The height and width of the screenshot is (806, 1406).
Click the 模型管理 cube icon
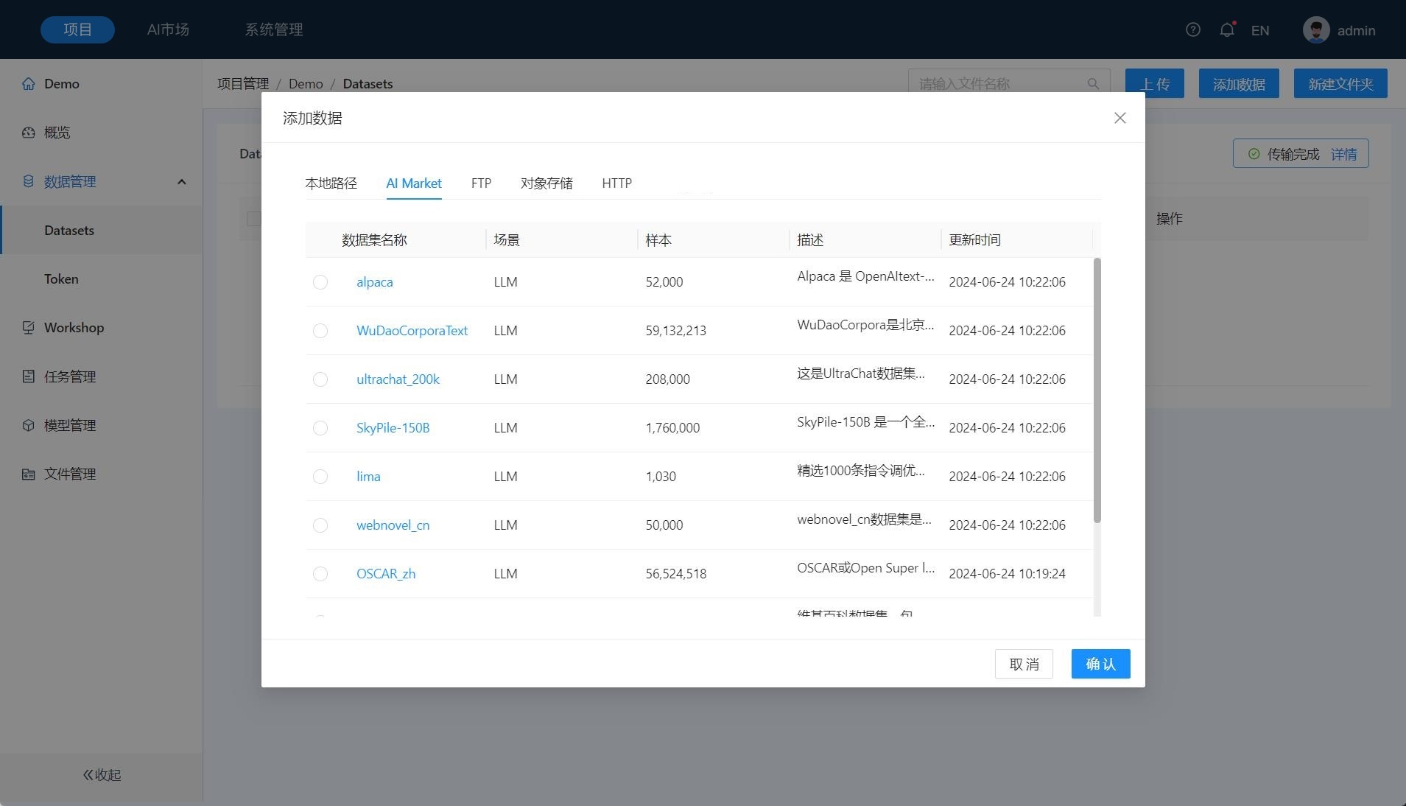tap(28, 425)
